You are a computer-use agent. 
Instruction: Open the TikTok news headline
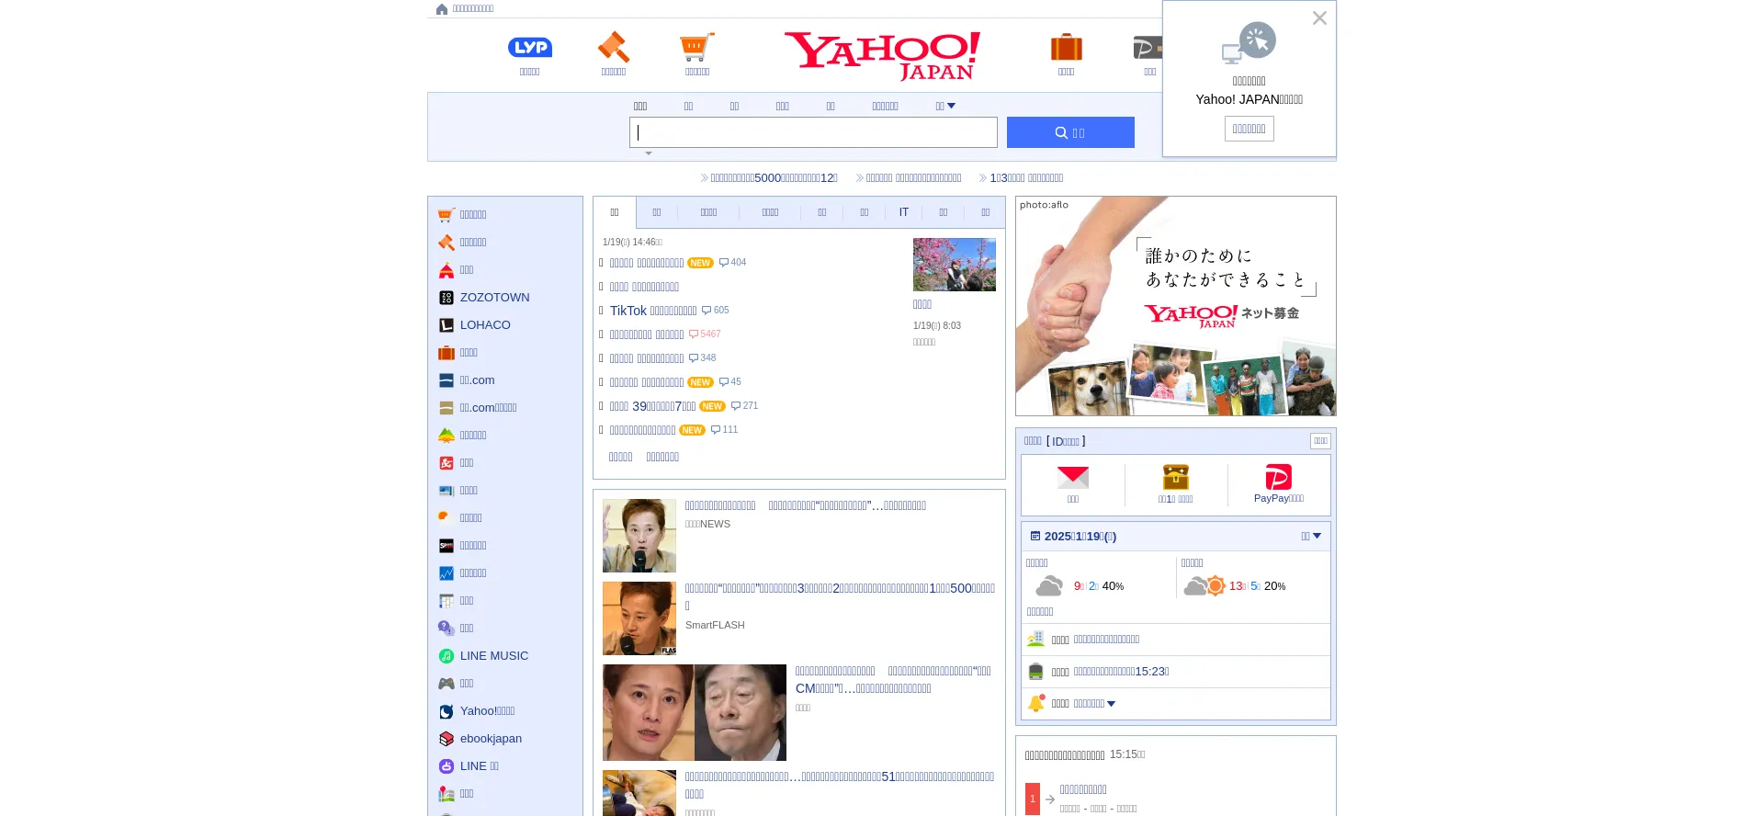[652, 311]
